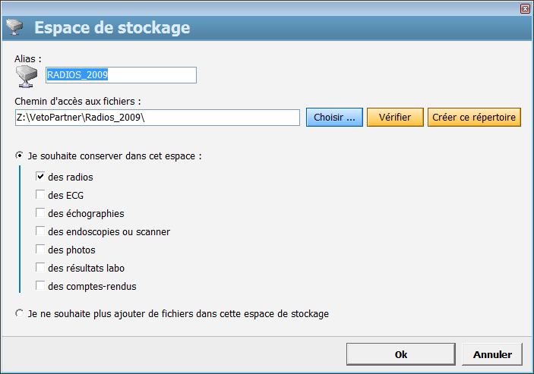Click Créer ce répertoire button
Screen dimensions: 534x374
[475, 118]
